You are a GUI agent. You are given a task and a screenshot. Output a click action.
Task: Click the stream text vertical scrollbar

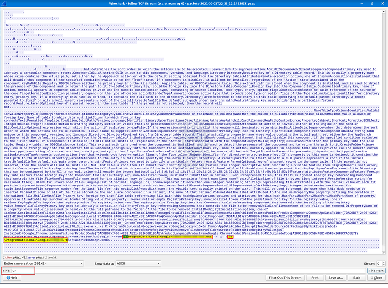384,133
